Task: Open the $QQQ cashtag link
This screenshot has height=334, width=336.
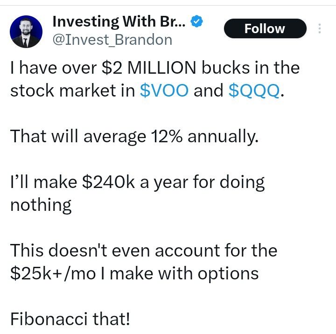Action: pos(254,91)
